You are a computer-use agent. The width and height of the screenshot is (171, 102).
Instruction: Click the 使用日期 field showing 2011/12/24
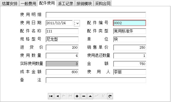59,23
